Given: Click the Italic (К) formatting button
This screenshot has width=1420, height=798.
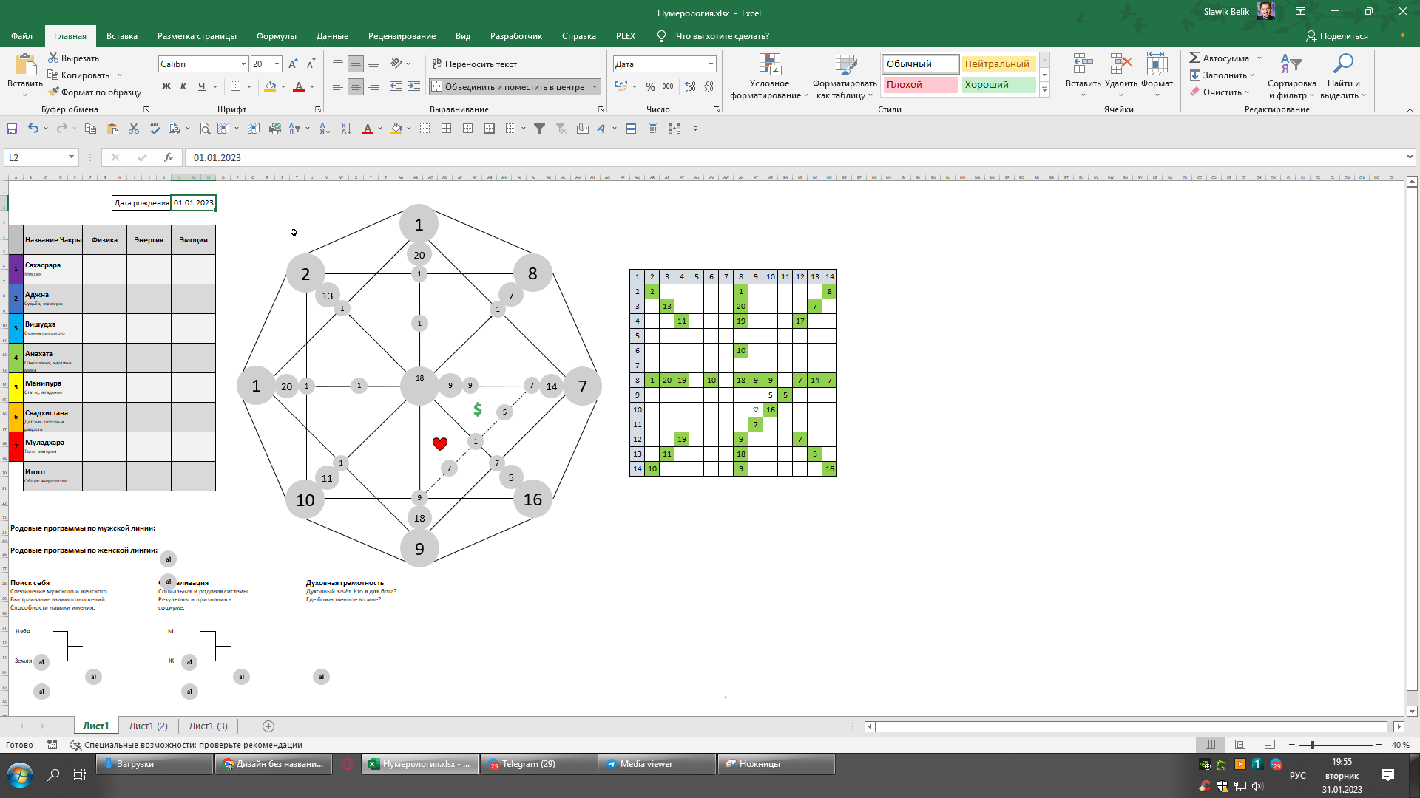Looking at the screenshot, I should (x=183, y=86).
